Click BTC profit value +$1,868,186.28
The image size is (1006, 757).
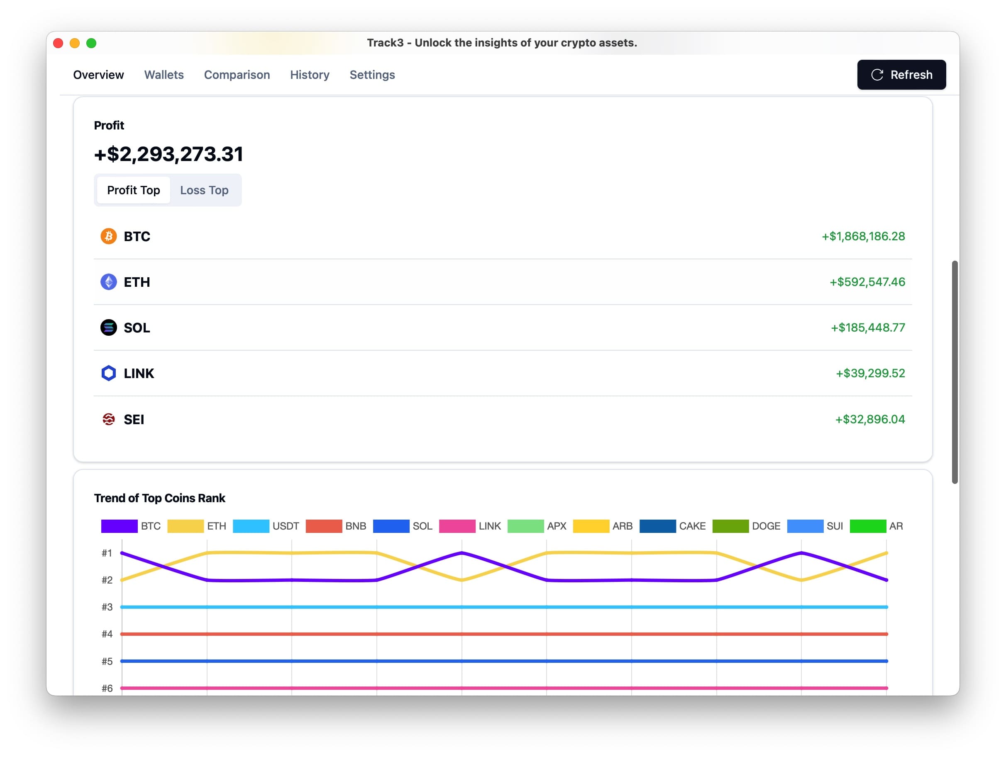coord(863,236)
